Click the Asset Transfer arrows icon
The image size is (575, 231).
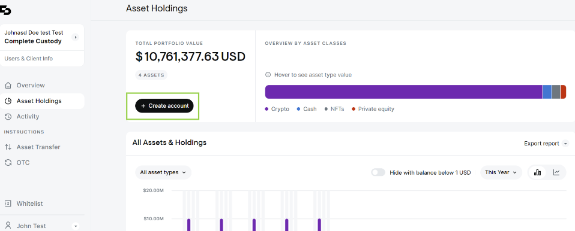(x=8, y=147)
